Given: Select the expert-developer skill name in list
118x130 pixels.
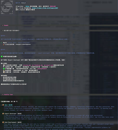Looking at the screenshot, I should coord(10,114).
